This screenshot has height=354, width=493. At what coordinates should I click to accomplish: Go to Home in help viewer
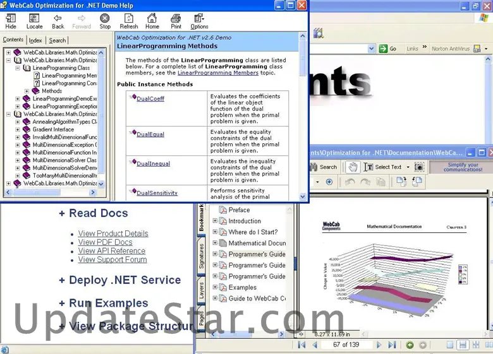click(152, 21)
